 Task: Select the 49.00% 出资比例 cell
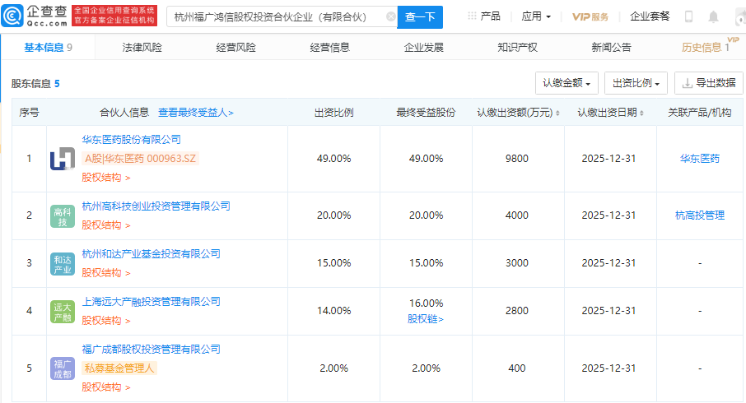click(334, 158)
